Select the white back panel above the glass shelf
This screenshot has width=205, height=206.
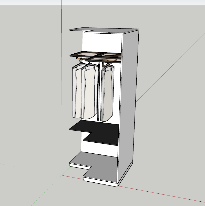point(102,43)
